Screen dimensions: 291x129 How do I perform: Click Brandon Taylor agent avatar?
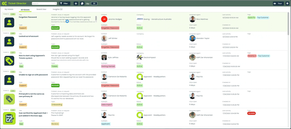(x=192, y=38)
